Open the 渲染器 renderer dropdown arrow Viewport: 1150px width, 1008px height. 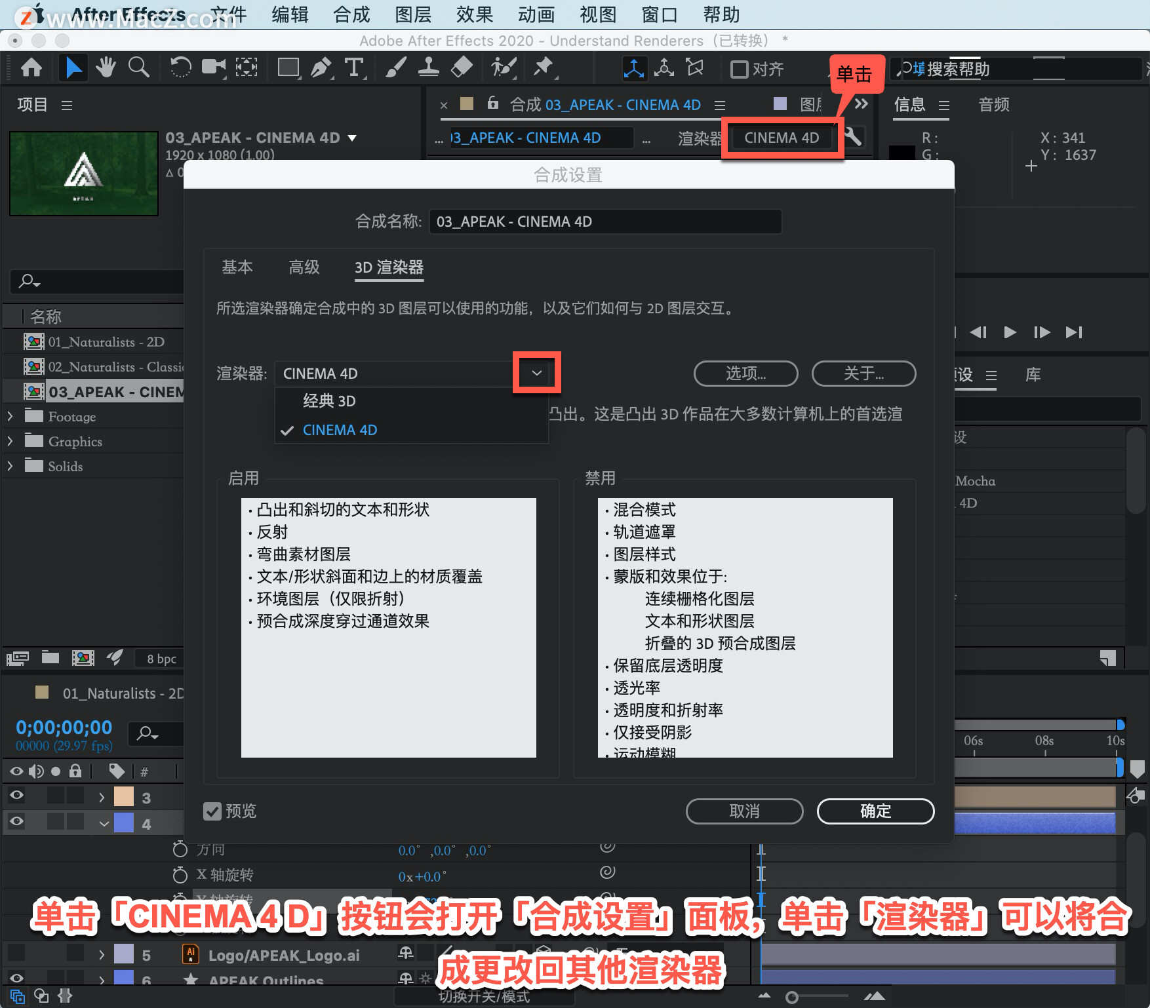[536, 373]
